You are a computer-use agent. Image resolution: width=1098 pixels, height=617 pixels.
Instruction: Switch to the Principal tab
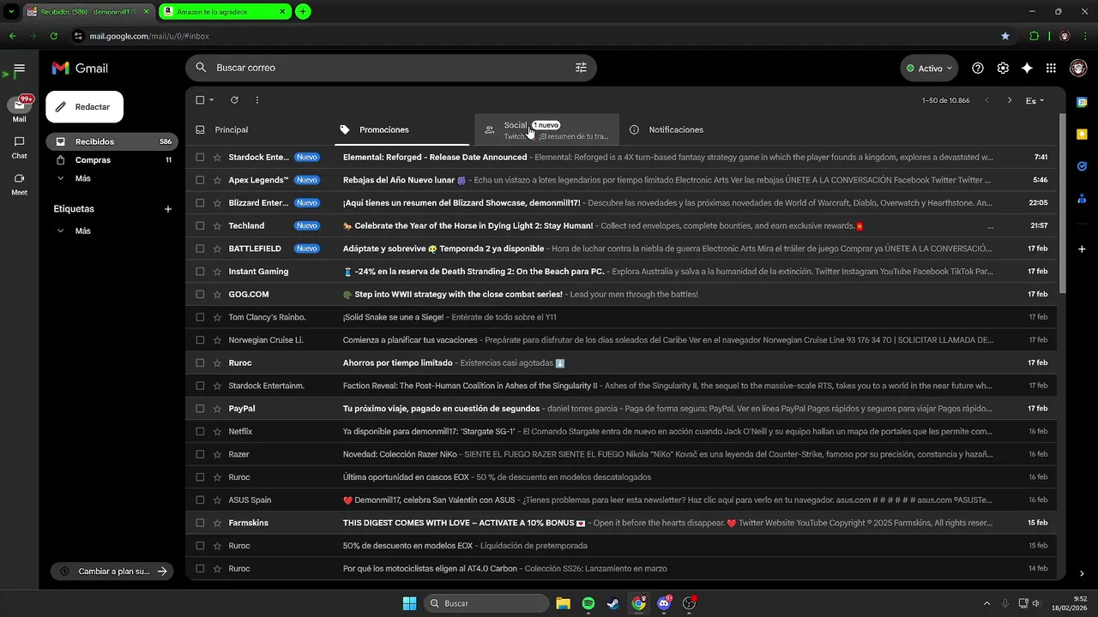260,130
